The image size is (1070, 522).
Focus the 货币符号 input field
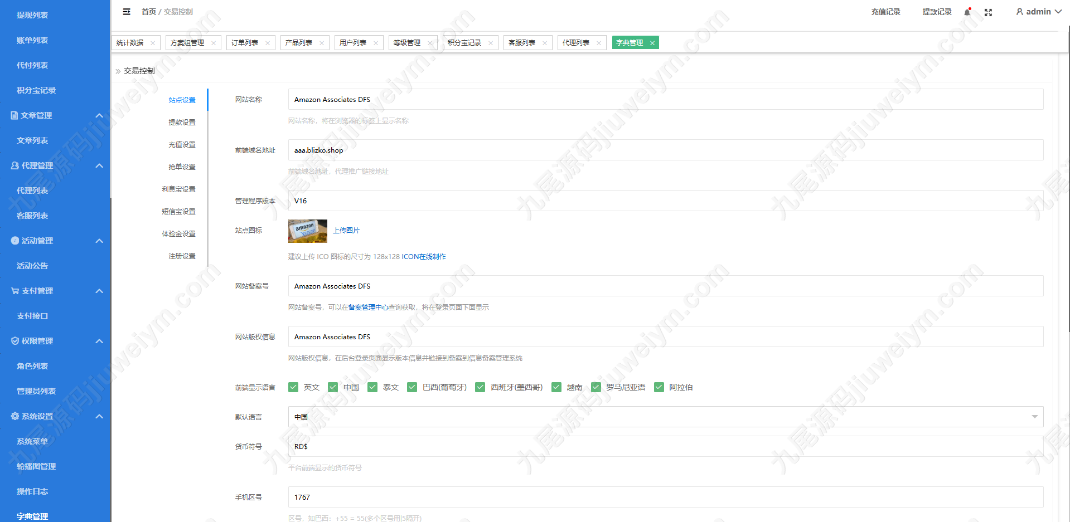(666, 446)
